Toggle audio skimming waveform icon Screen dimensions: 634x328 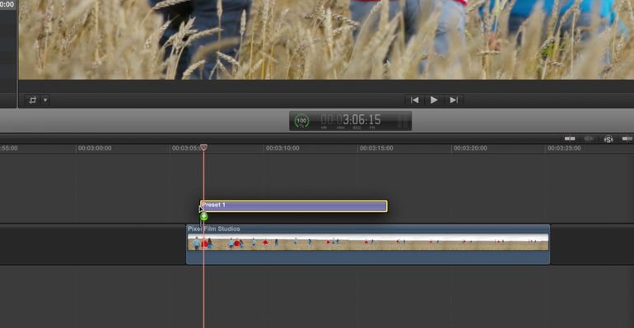point(589,139)
